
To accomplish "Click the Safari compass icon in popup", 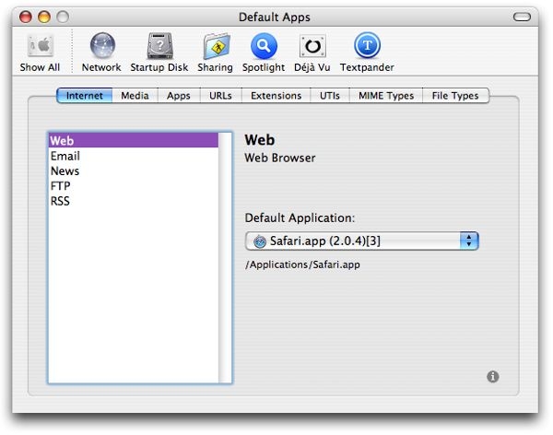I will pyautogui.click(x=260, y=241).
